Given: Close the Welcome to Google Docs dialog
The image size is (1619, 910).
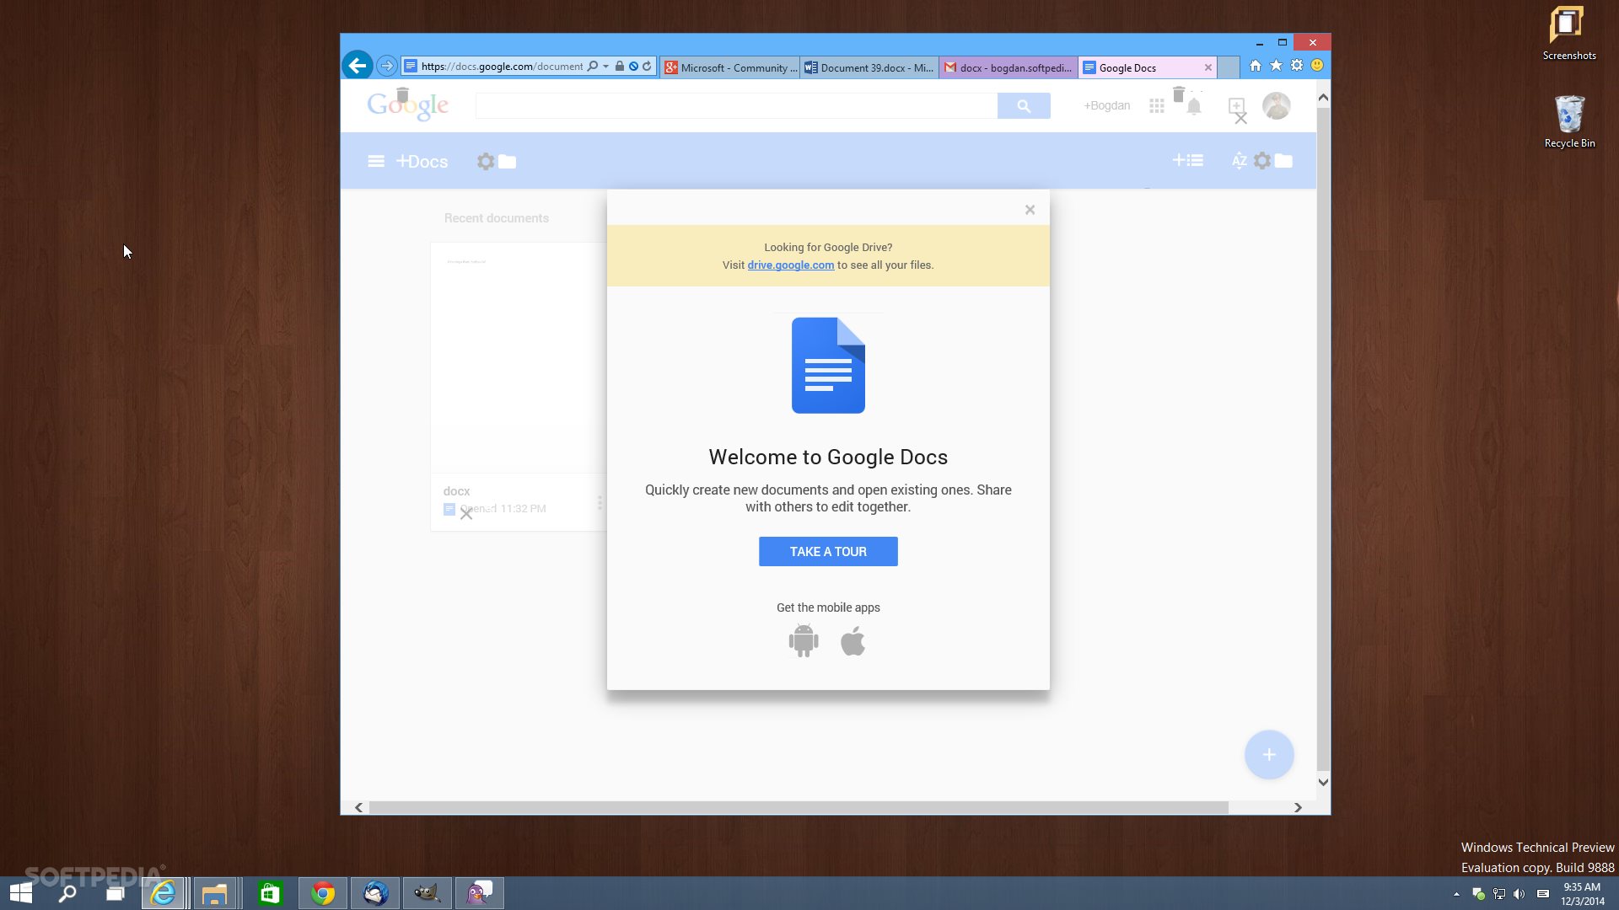Looking at the screenshot, I should (1030, 209).
